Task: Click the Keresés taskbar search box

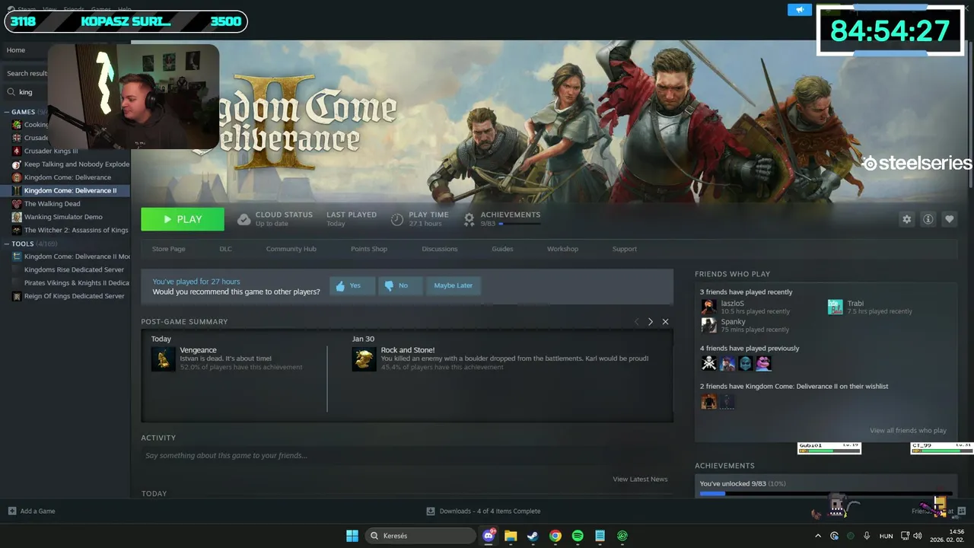Action: [x=421, y=536]
